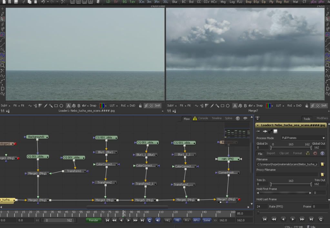Click the warning icon beside Console tab

click(195, 119)
